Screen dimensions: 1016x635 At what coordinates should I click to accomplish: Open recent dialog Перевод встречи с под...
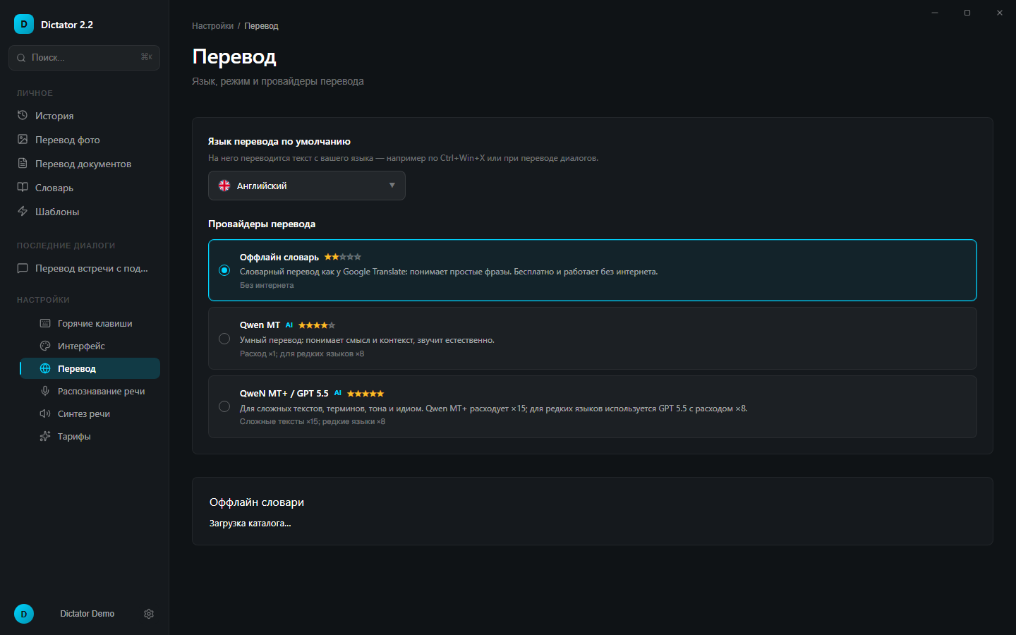85,268
